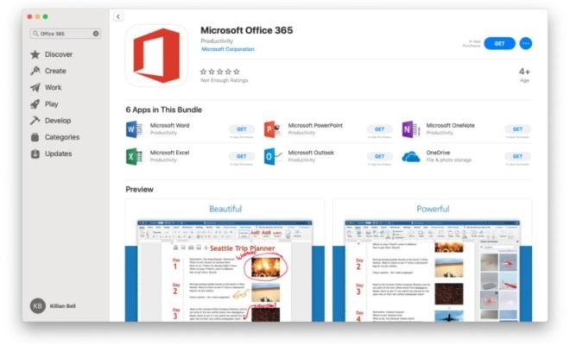Click GET next to Microsoft Word
The width and height of the screenshot is (570, 345).
click(241, 129)
